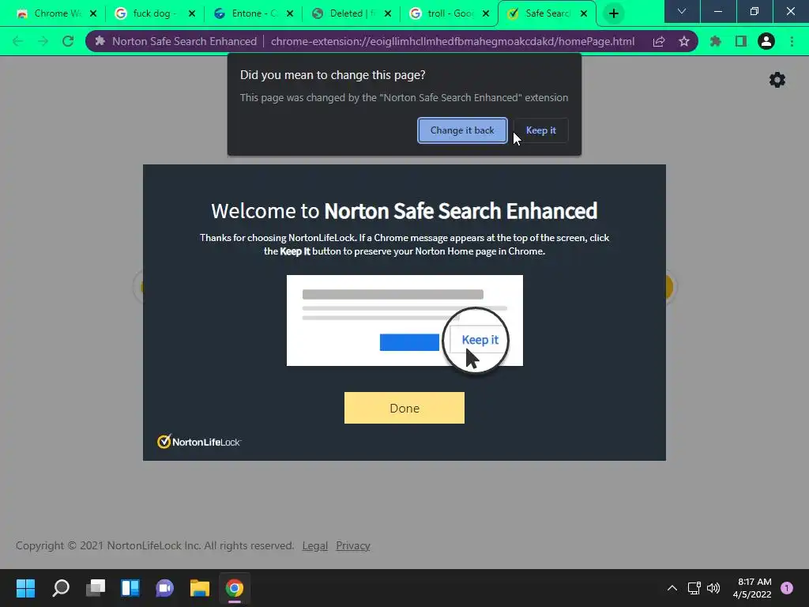Open the Privacy link in footer
809x607 pixels.
click(353, 545)
